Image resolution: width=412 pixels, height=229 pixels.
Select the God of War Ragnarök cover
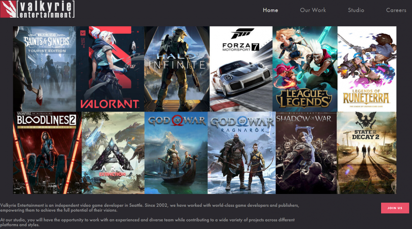[241, 153]
